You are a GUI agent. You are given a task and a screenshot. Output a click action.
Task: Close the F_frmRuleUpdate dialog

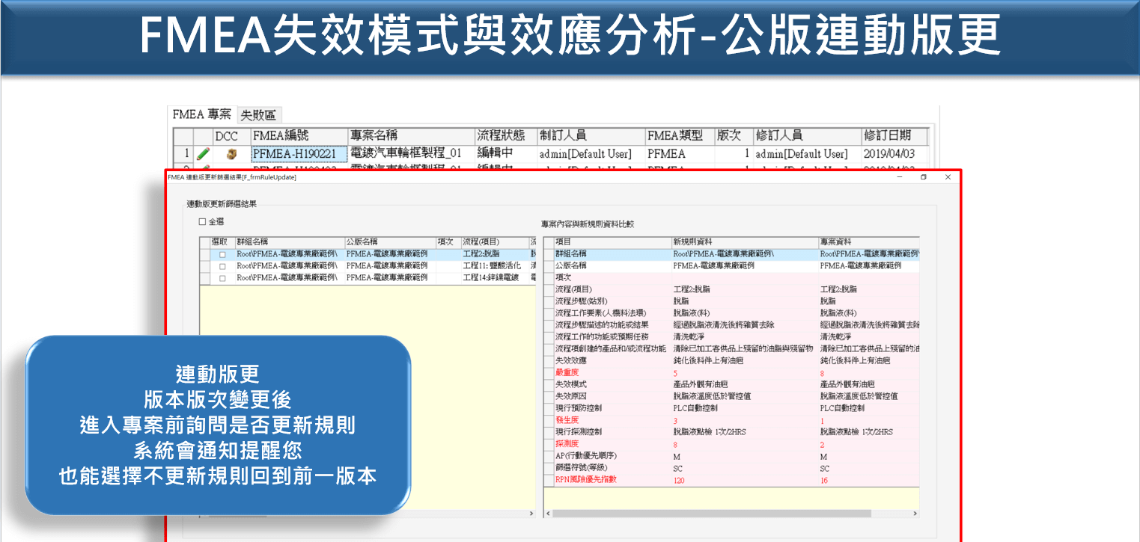point(948,177)
